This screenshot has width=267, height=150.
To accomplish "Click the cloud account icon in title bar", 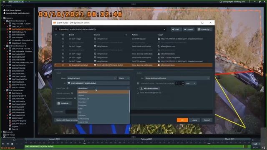I will click(221, 2).
